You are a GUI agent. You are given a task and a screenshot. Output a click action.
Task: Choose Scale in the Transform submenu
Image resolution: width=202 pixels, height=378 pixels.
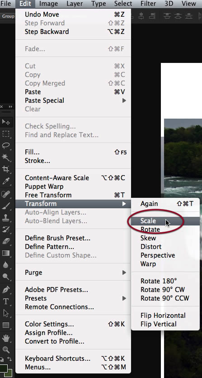coord(165,221)
